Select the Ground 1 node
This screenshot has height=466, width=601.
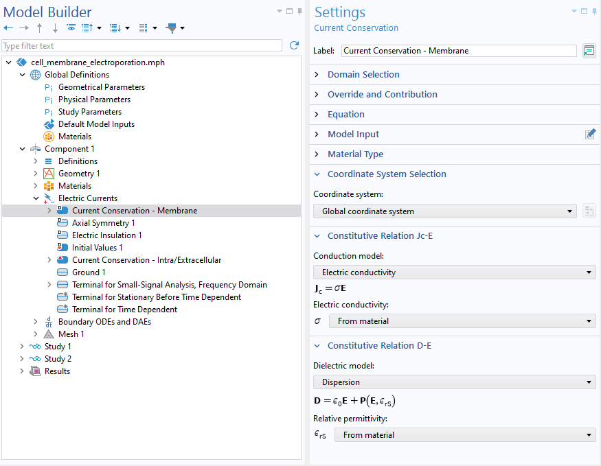click(x=89, y=272)
